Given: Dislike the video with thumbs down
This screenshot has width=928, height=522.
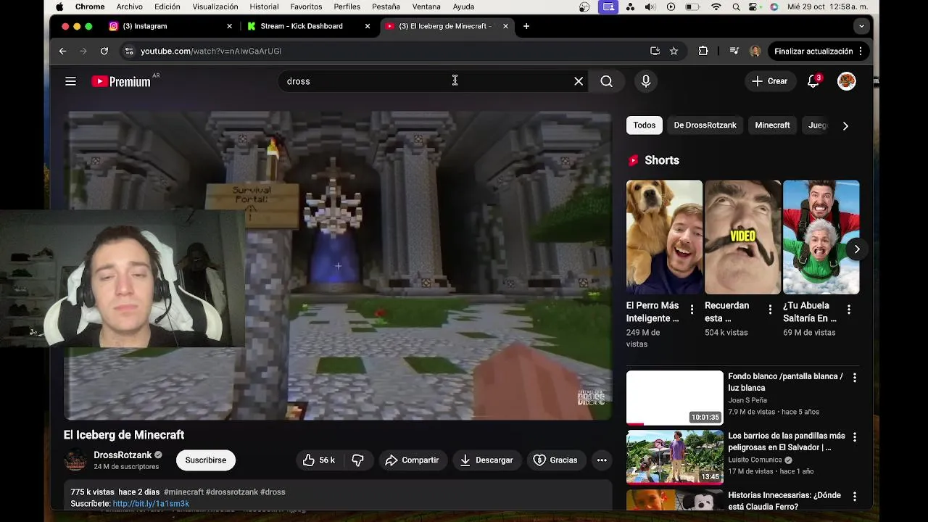Looking at the screenshot, I should click(x=357, y=460).
